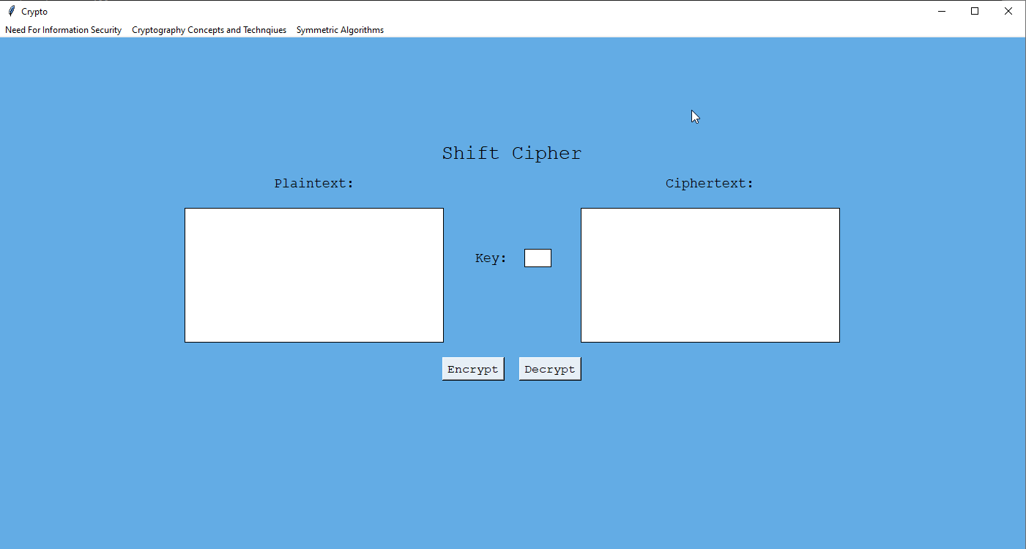Click blank blue area below buttons

pyautogui.click(x=513, y=461)
